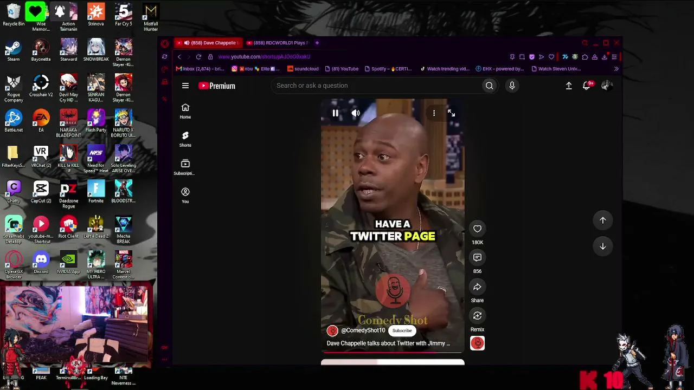Launch Far Cry 5 from the desktop
Screen dimensions: 694x390
[x=124, y=15]
